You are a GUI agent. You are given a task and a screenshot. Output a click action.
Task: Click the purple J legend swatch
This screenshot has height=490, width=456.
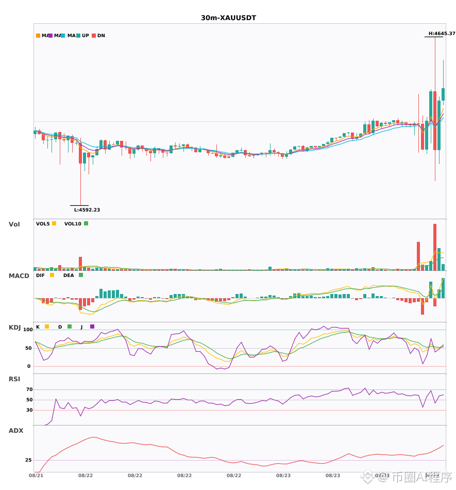[92, 326]
